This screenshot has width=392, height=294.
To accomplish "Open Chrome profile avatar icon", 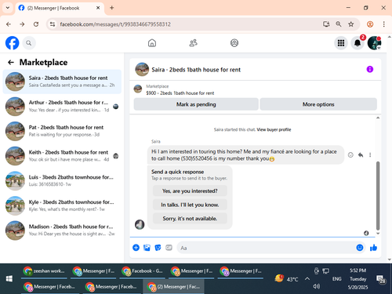I will [x=370, y=24].
